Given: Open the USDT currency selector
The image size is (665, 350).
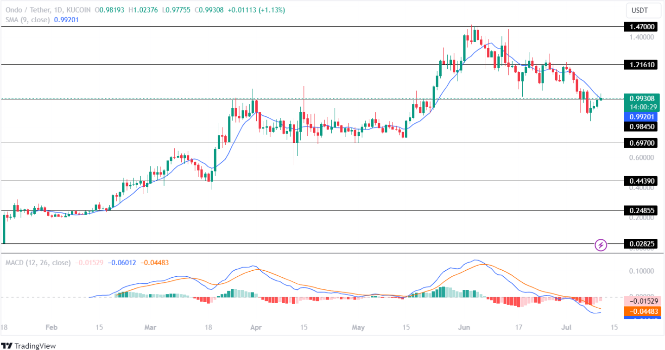Looking at the screenshot, I should tap(644, 10).
